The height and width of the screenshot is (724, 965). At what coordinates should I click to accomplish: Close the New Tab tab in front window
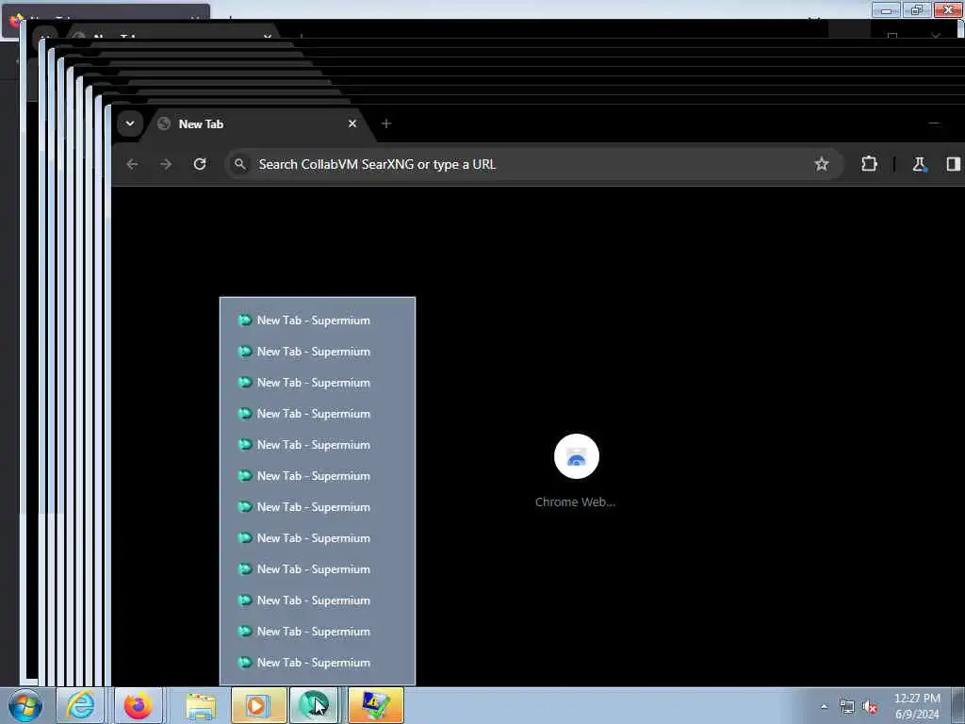tap(352, 123)
